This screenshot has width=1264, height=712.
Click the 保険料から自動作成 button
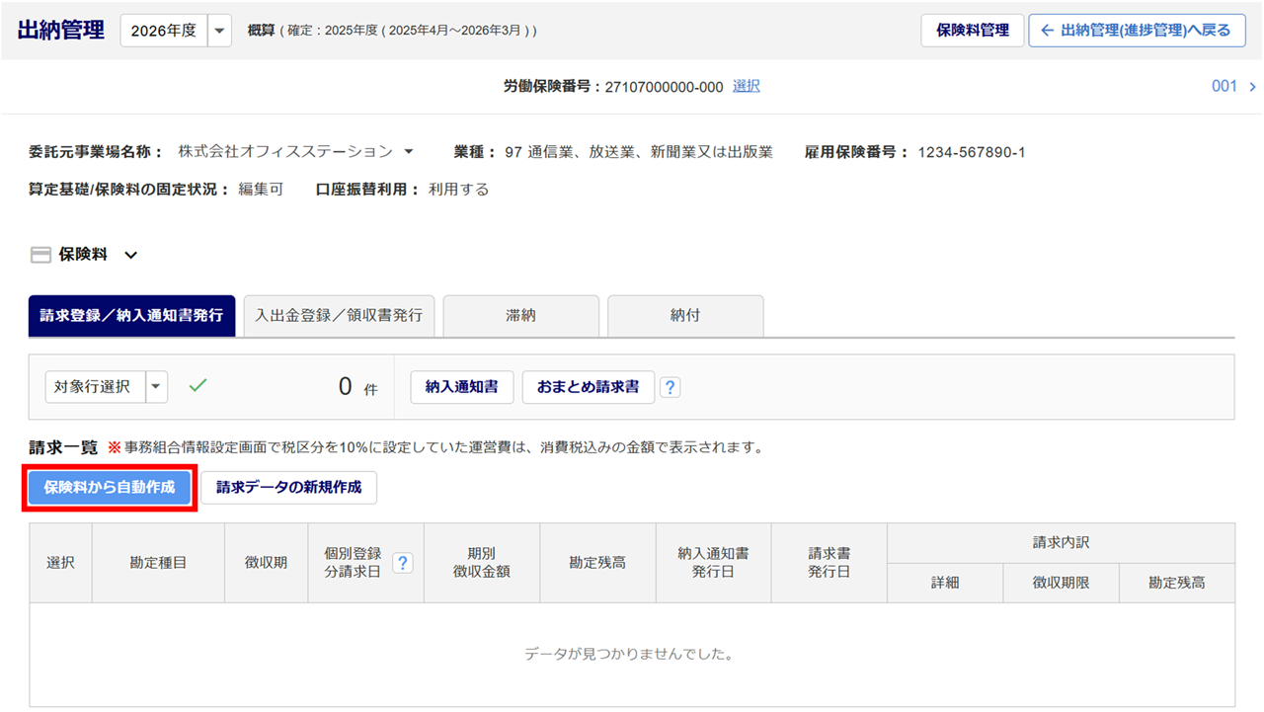[110, 488]
